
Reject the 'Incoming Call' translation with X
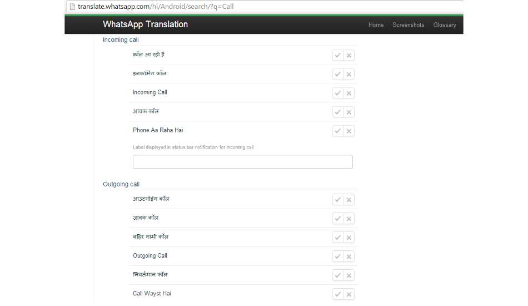pyautogui.click(x=349, y=93)
